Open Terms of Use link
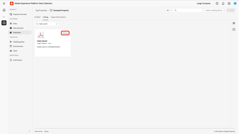 coord(39,131)
